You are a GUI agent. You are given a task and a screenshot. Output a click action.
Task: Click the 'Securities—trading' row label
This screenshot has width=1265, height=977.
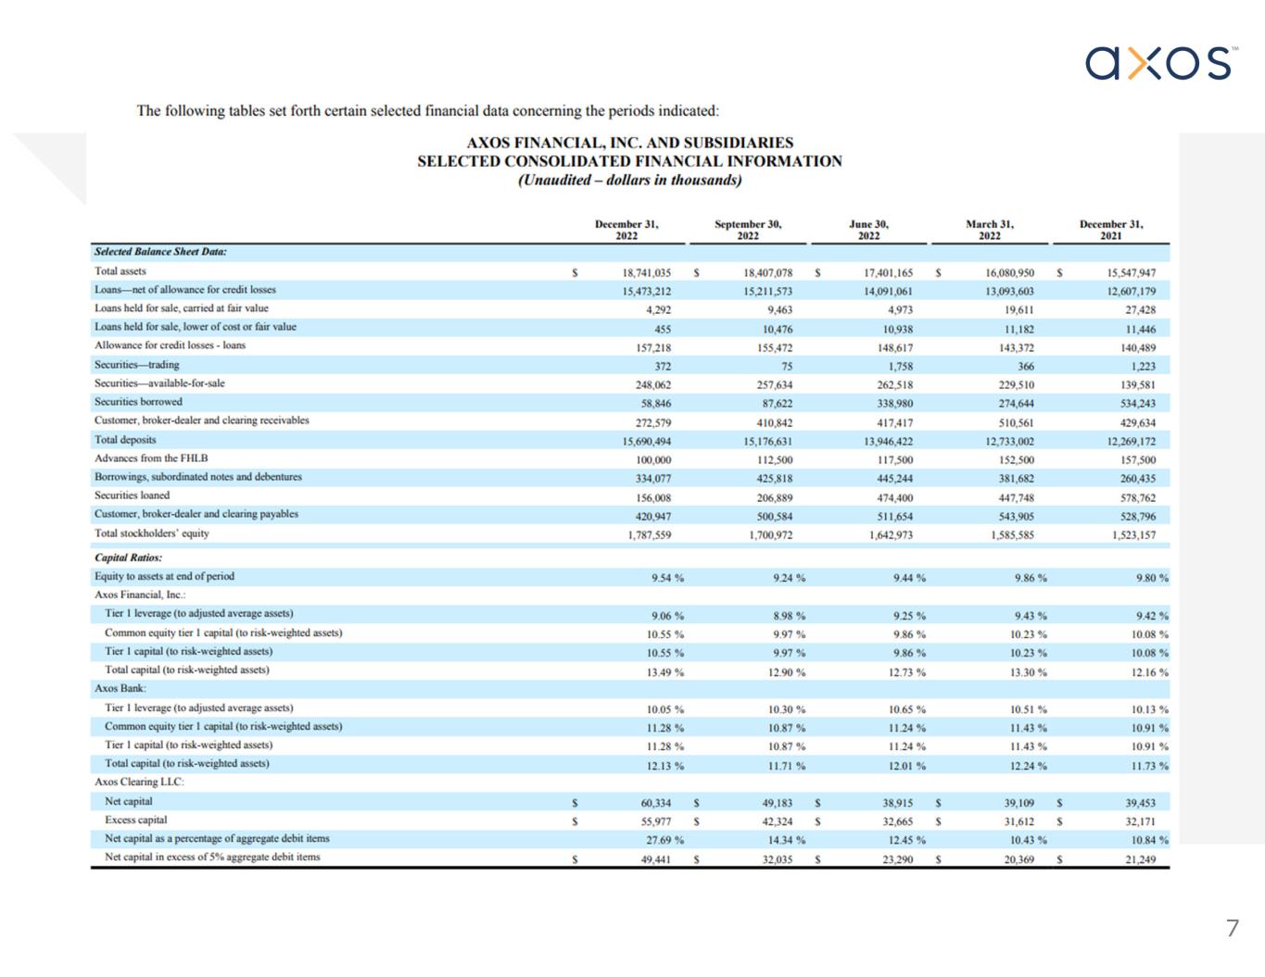click(x=137, y=365)
